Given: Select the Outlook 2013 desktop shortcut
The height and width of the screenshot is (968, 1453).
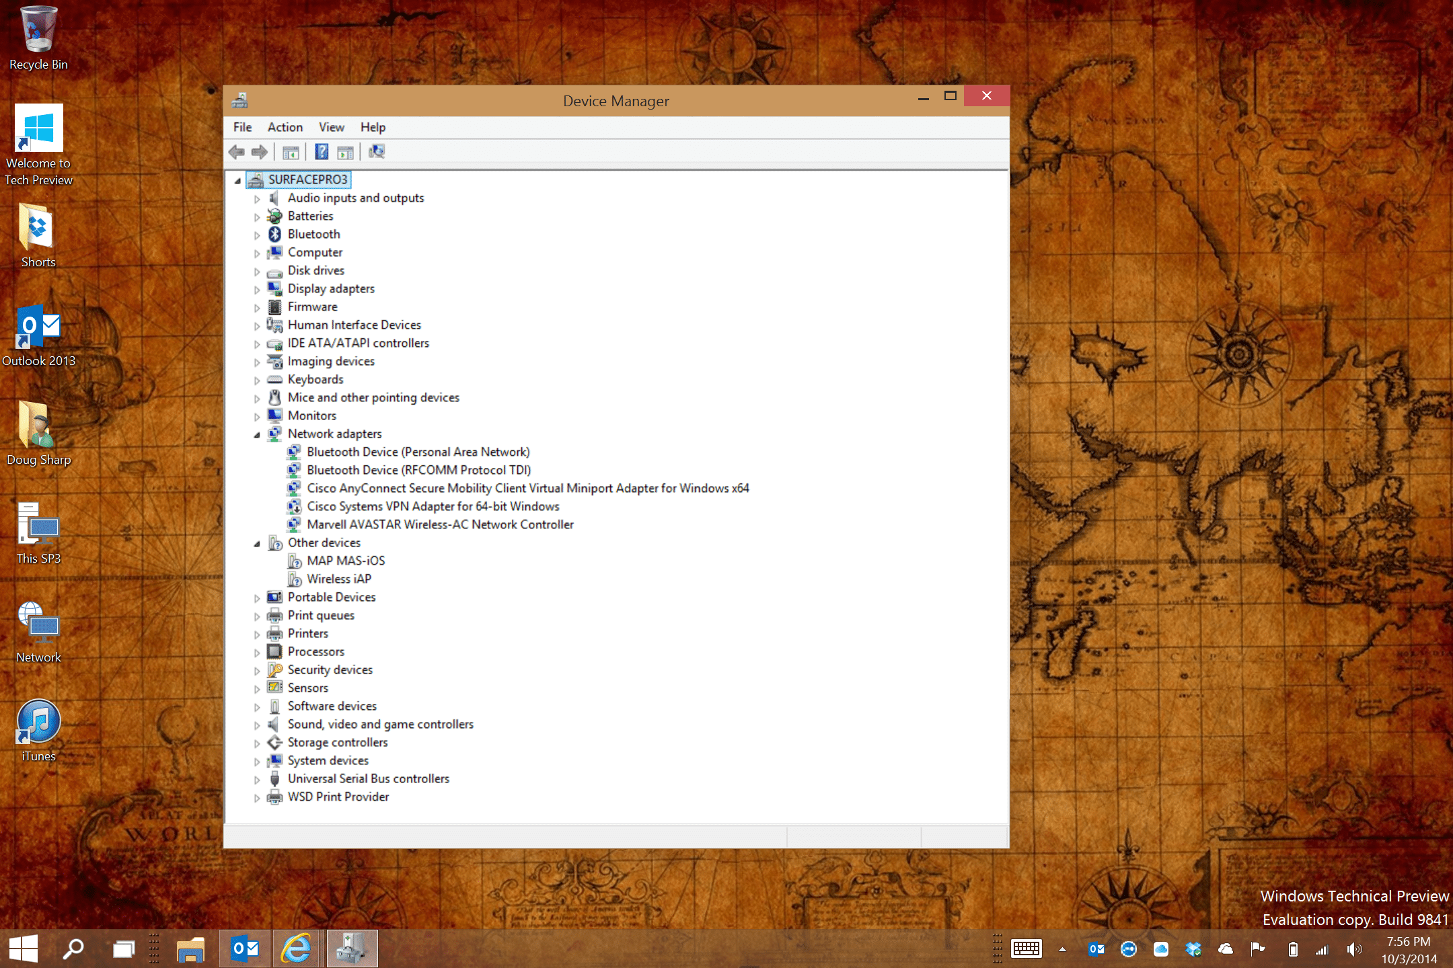Looking at the screenshot, I should tap(38, 335).
